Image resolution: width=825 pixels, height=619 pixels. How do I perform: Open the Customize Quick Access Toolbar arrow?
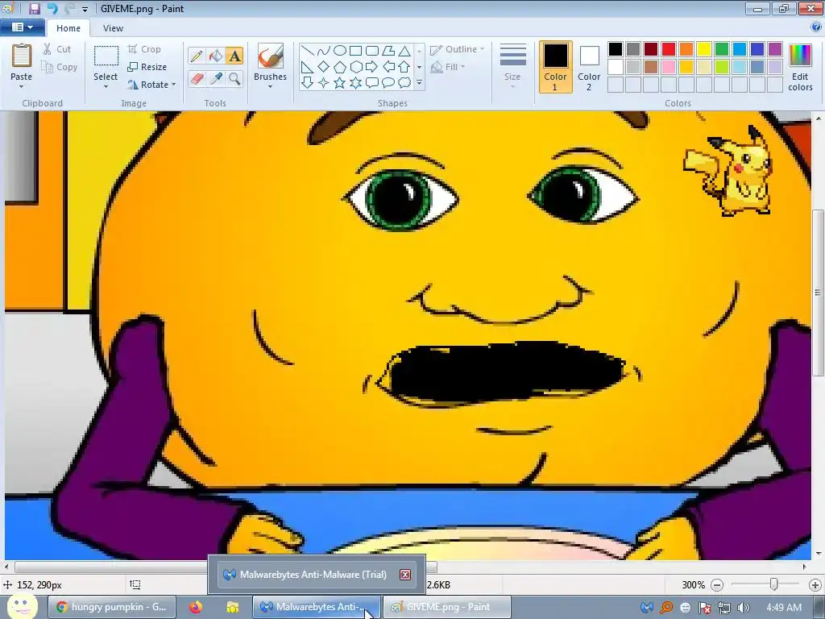85,9
